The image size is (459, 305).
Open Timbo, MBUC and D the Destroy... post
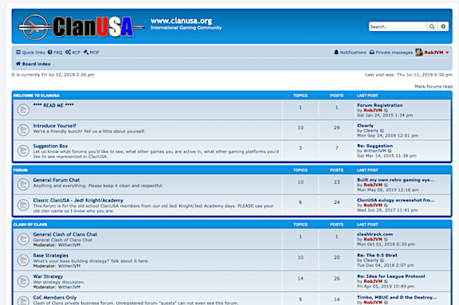pyautogui.click(x=397, y=297)
